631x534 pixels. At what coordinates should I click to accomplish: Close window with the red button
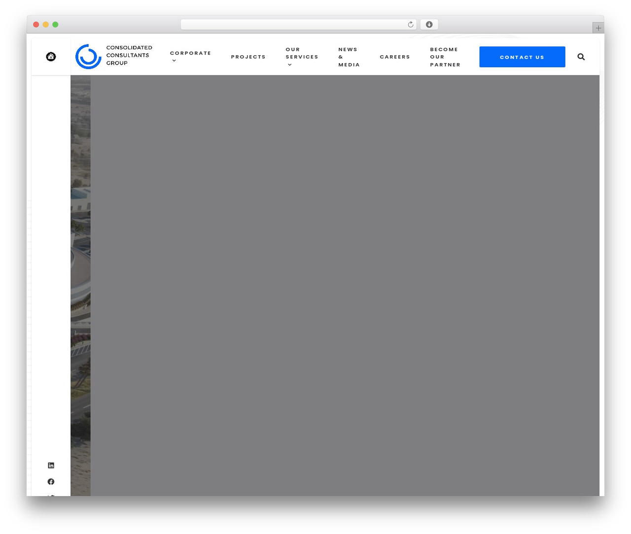click(36, 25)
